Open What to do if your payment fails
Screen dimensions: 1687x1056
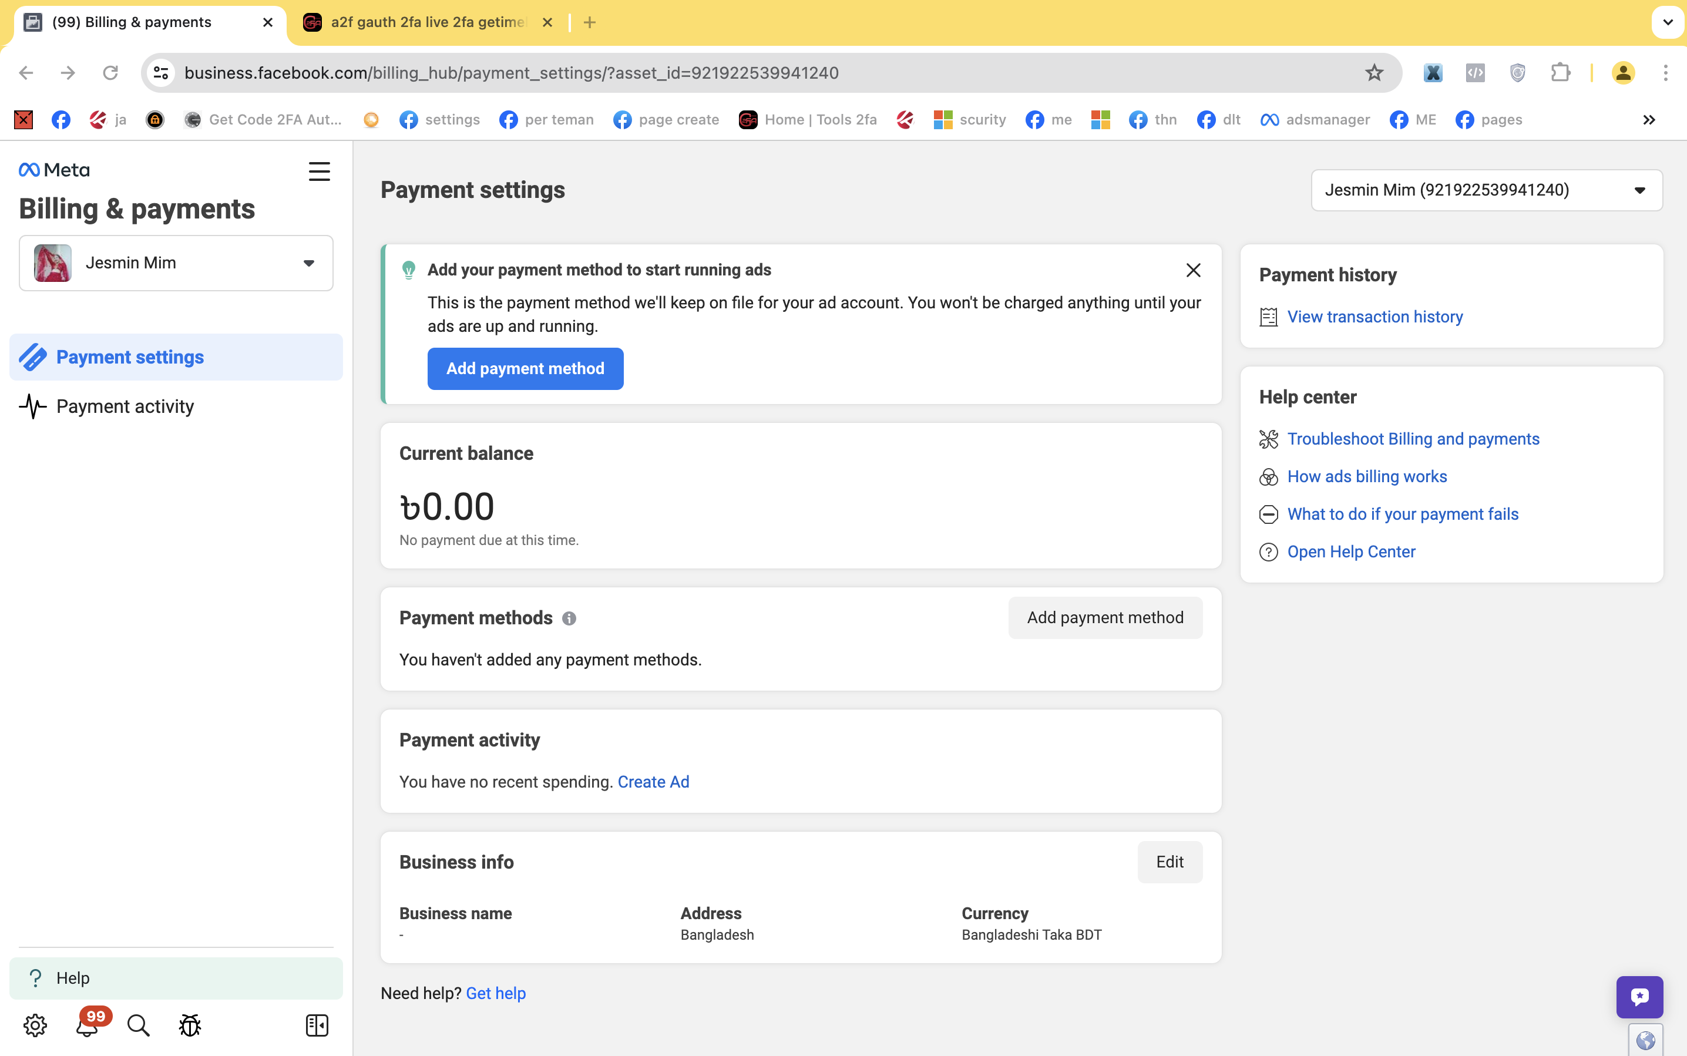pyautogui.click(x=1403, y=514)
